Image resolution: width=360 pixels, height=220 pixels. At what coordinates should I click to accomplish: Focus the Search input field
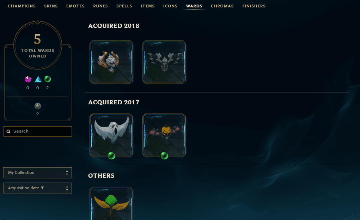[x=38, y=132]
